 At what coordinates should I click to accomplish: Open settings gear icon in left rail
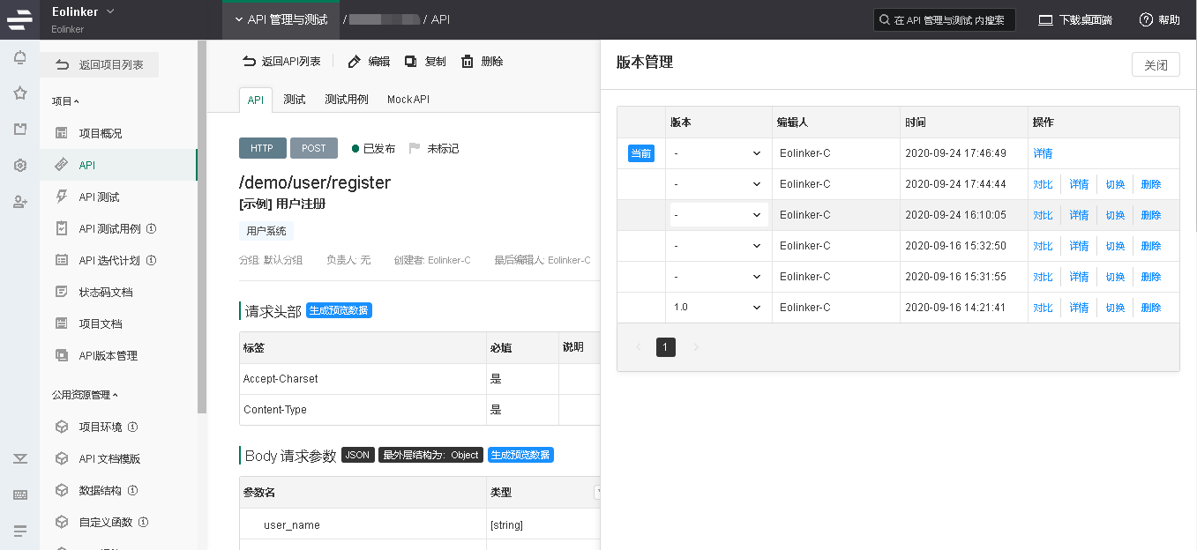(19, 166)
